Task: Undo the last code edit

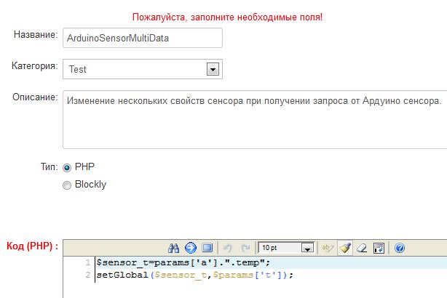Action: pyautogui.click(x=228, y=248)
